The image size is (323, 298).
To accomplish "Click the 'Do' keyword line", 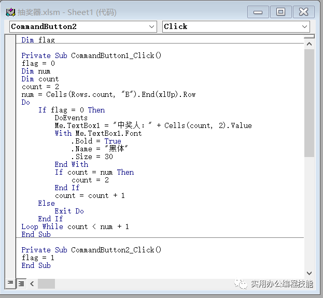I will 26,102.
